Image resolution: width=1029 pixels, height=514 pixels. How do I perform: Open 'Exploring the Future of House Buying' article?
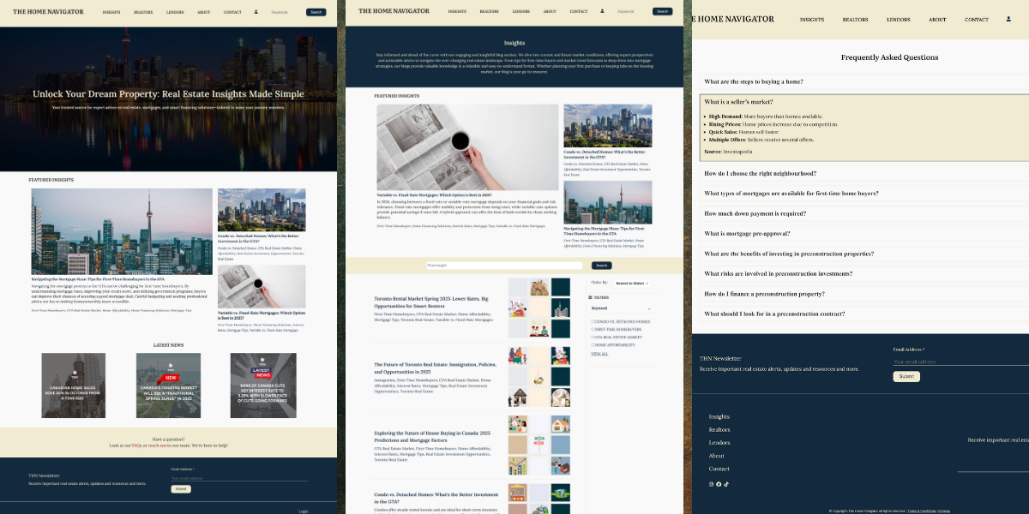coord(431,435)
